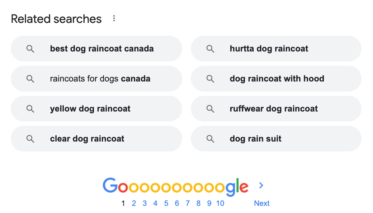
Task: Click the magnifier icon beside 'clear dog raincoat'
Action: 30,139
